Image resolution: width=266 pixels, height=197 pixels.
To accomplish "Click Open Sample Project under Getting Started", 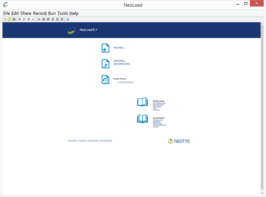I will point(159,103).
